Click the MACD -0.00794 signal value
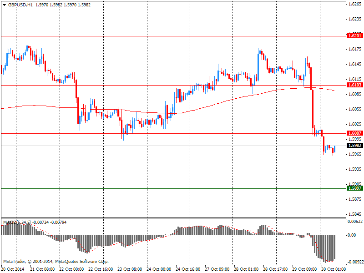The width and height of the screenshot is (364, 273). [x=58, y=222]
